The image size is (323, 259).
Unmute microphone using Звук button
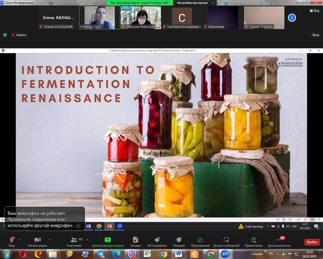tap(12, 241)
